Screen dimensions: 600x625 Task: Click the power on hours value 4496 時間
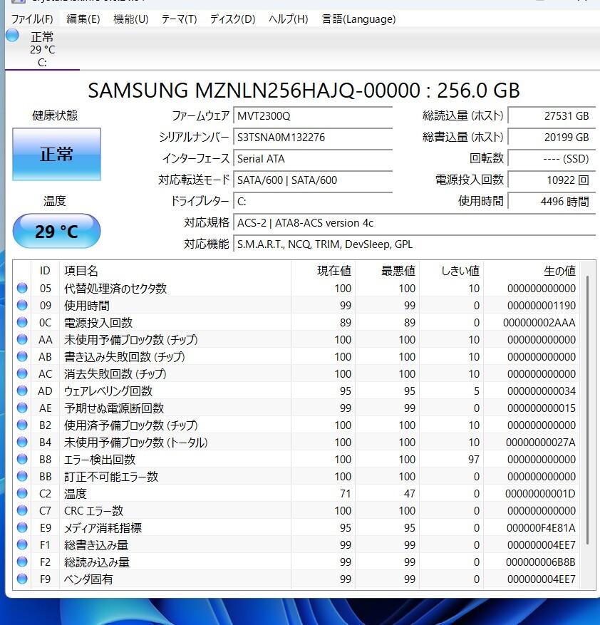click(x=552, y=201)
